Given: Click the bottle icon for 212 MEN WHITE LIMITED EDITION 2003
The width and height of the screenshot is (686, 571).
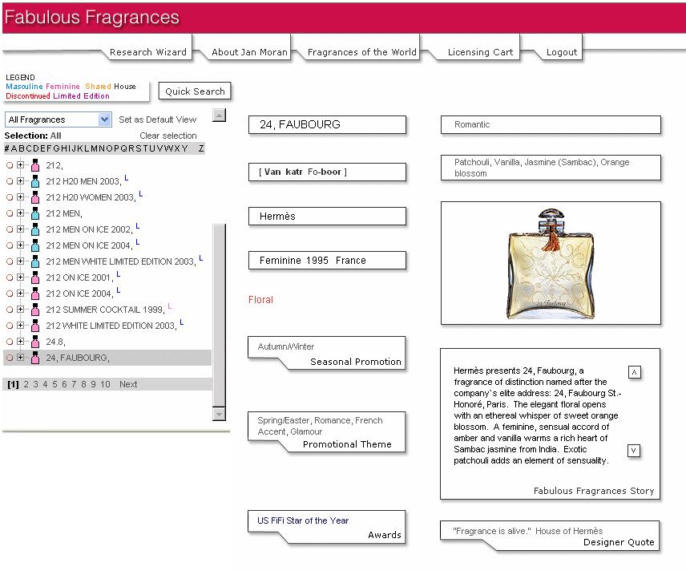Looking at the screenshot, I should 35,261.
